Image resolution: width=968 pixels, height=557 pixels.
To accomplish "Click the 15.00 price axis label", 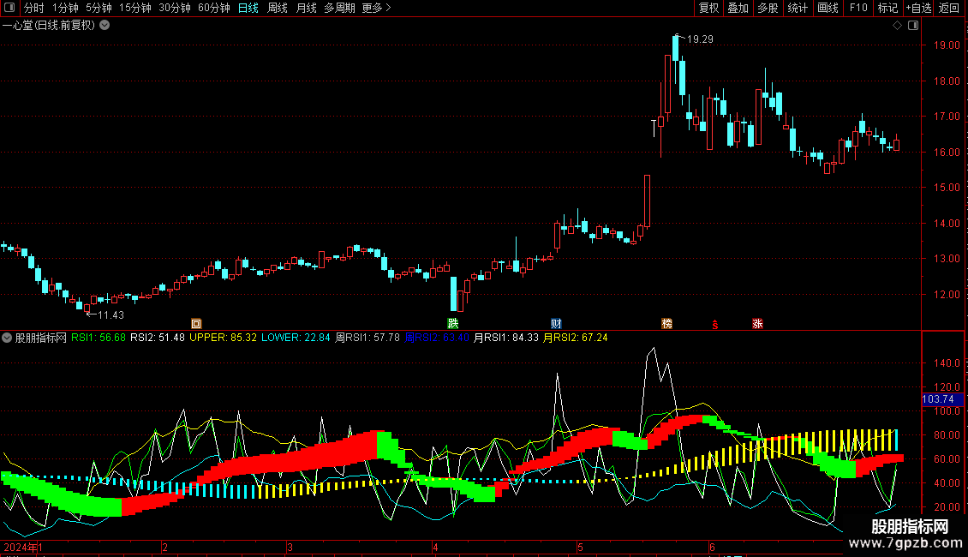I will coord(947,188).
